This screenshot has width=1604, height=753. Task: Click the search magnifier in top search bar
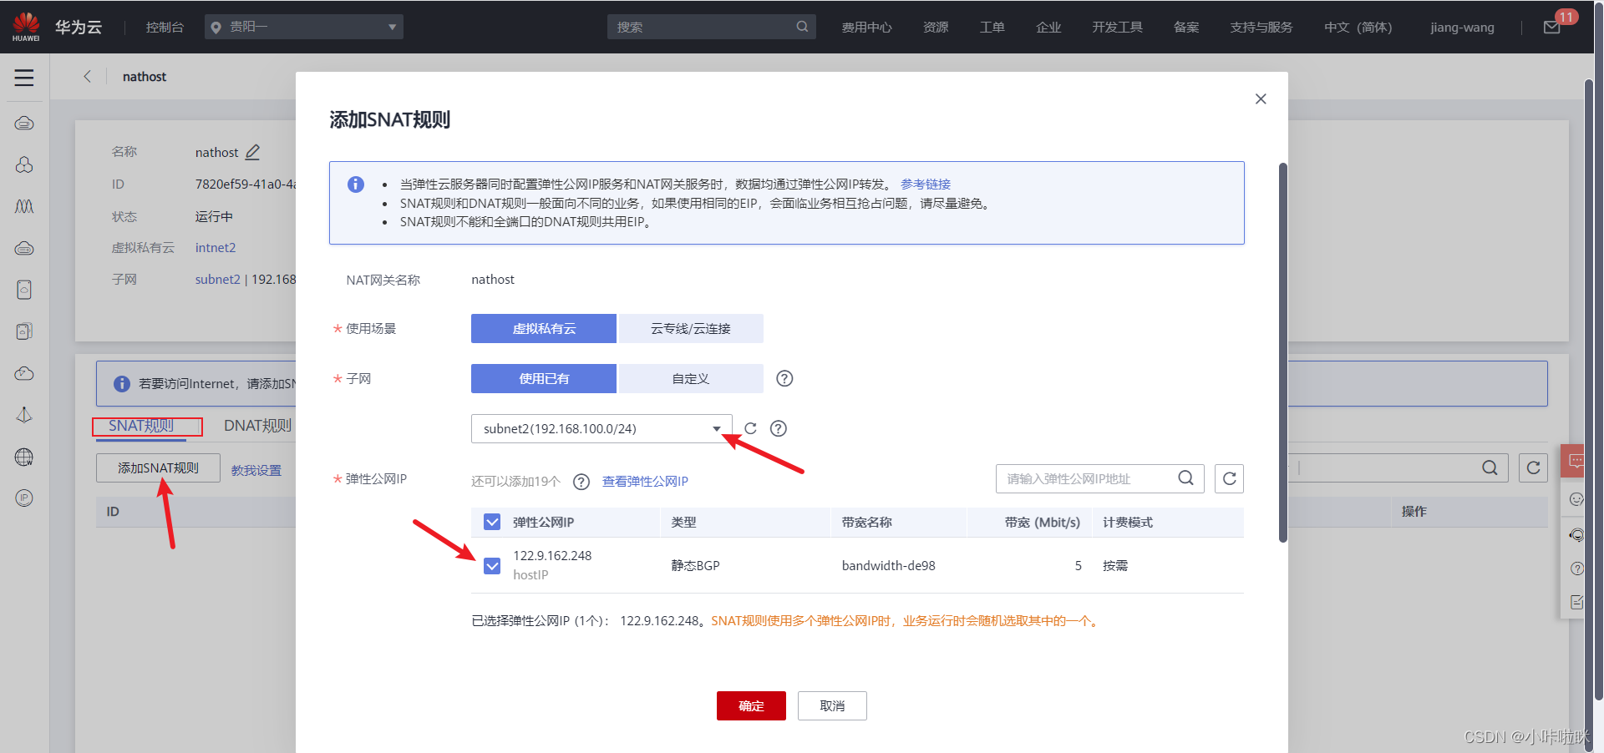coord(802,26)
